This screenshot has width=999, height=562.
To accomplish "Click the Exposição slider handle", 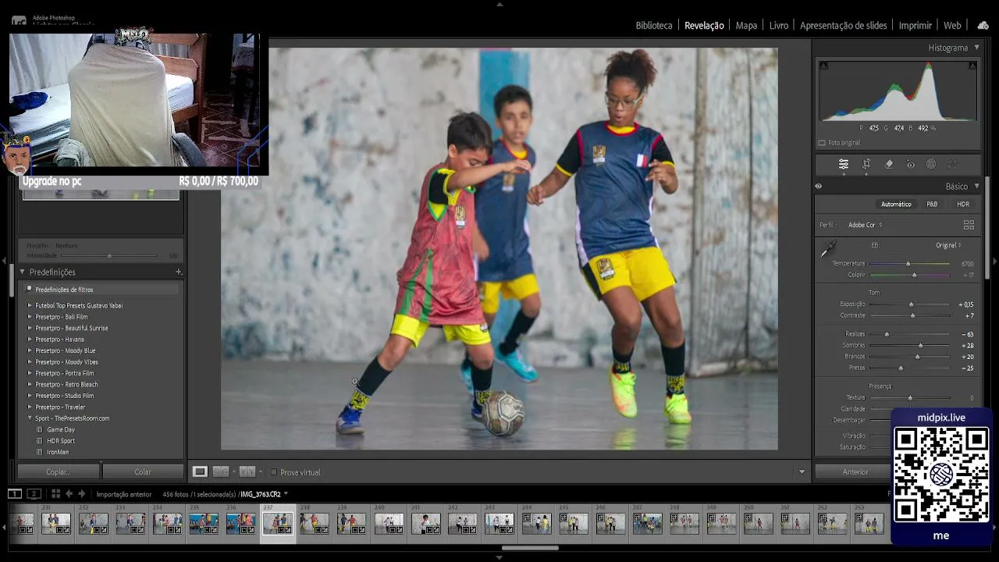I will 911,304.
